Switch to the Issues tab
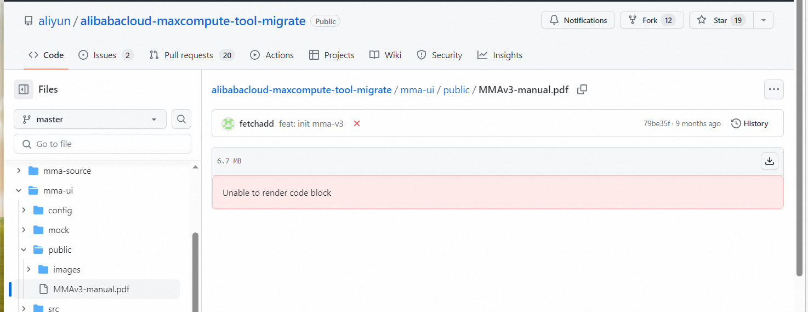The height and width of the screenshot is (312, 808). pyautogui.click(x=105, y=55)
